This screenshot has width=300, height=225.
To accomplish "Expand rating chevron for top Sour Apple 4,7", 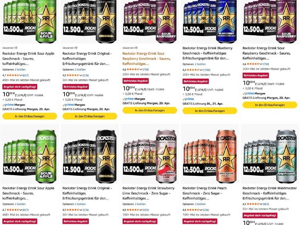I will coord(21,75).
